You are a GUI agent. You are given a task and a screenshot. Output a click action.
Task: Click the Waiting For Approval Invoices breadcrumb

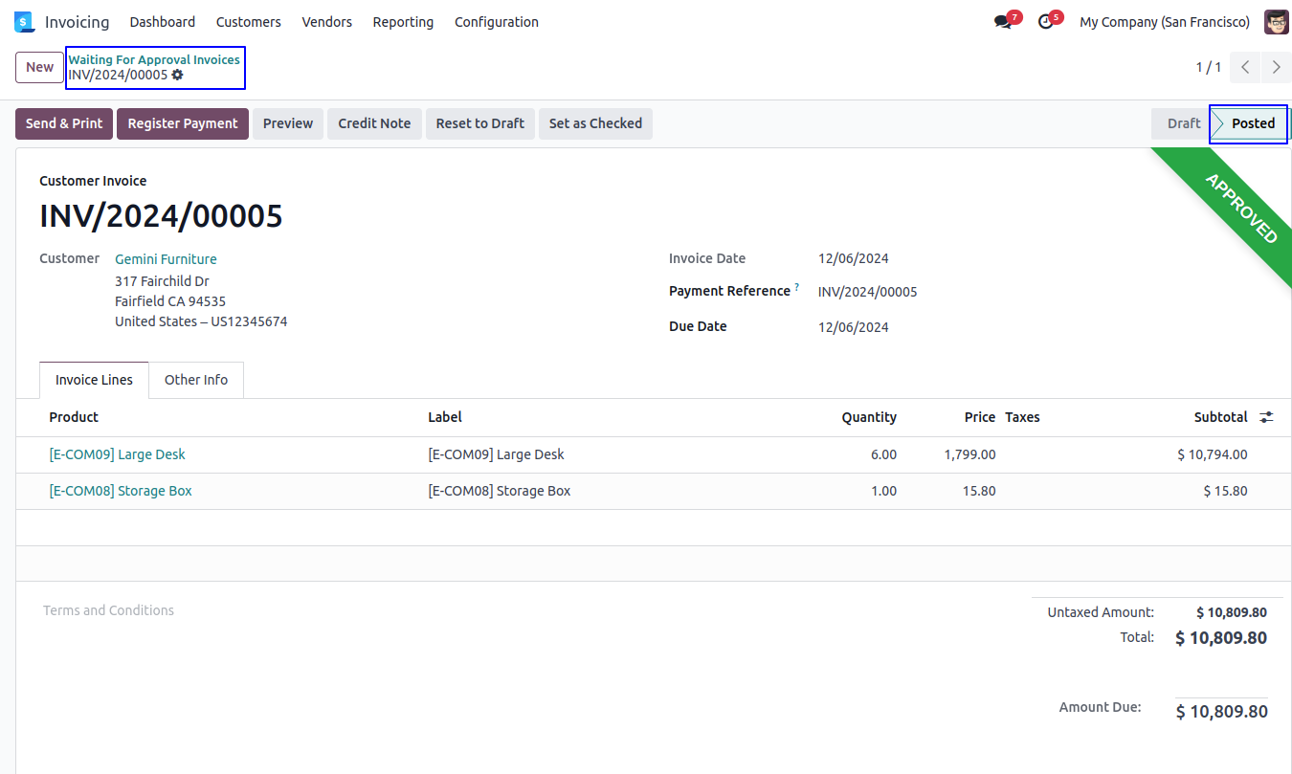[154, 59]
